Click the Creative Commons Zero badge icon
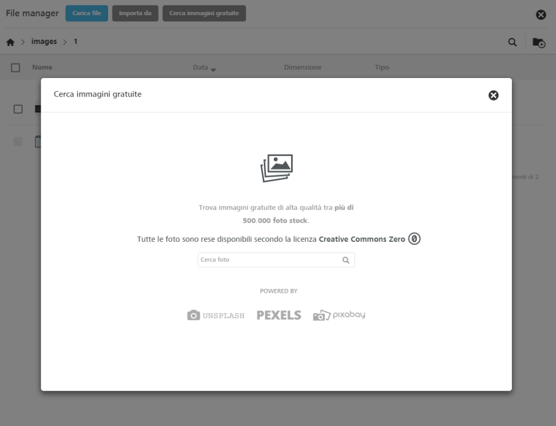The height and width of the screenshot is (426, 556). (x=414, y=239)
